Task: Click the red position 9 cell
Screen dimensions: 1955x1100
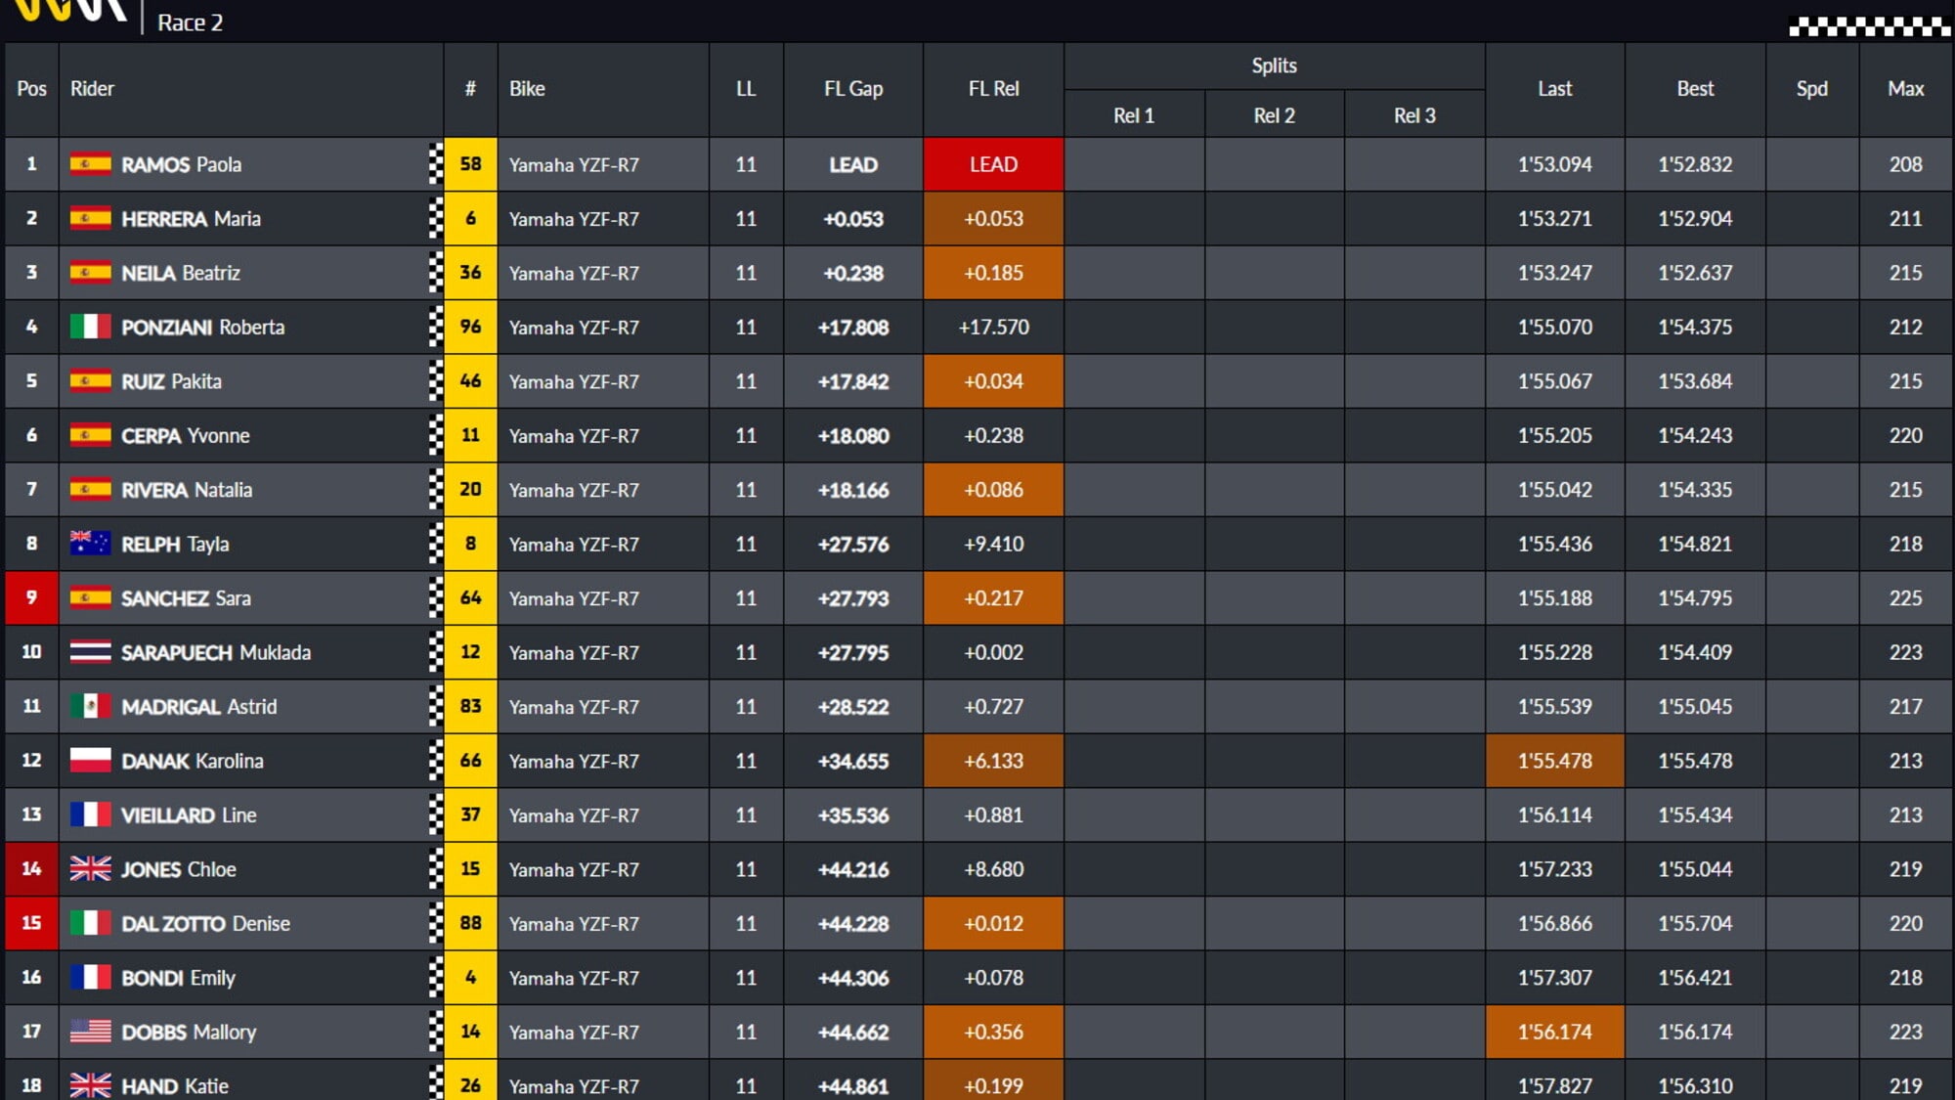Action: point(31,597)
